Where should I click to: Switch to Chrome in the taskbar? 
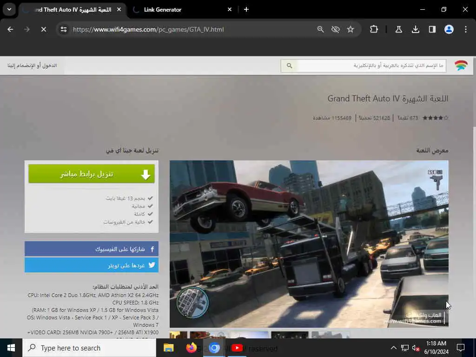(214, 348)
